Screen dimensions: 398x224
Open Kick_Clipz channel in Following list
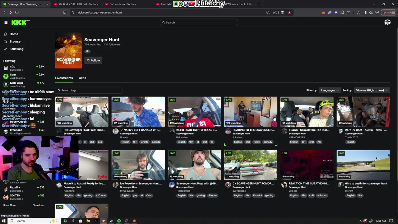24,84
